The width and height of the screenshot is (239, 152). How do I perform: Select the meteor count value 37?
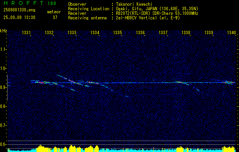(x=55, y=17)
